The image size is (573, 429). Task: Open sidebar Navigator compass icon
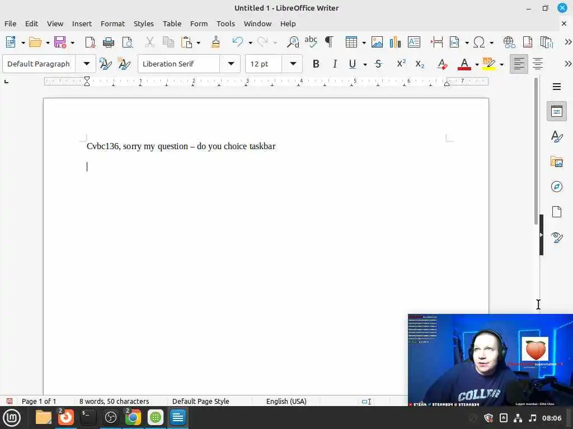click(557, 187)
